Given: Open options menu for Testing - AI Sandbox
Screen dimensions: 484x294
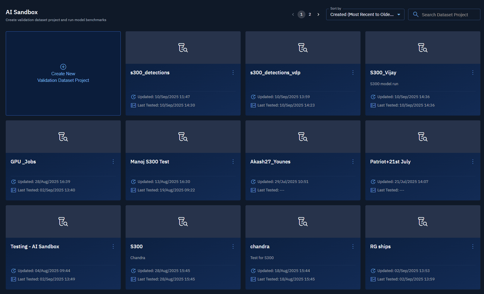Looking at the screenshot, I should point(113,246).
